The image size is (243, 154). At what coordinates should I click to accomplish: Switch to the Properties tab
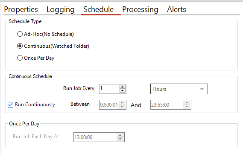21,9
